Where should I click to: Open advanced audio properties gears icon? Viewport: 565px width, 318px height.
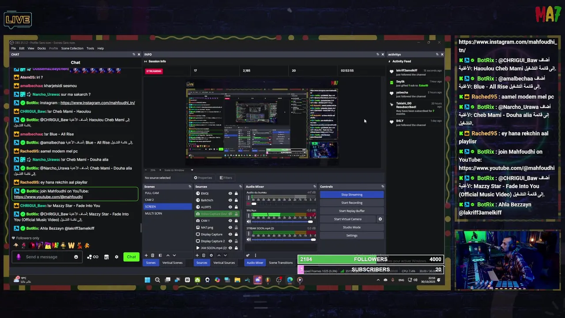tap(248, 255)
